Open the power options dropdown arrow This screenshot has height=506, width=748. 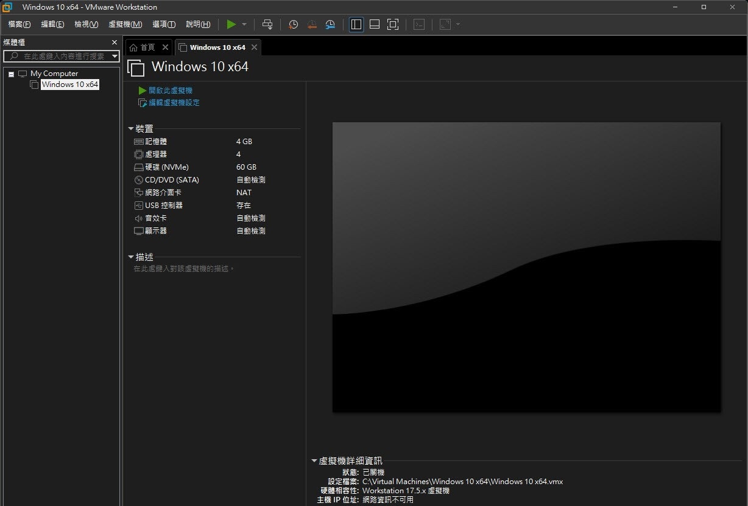244,24
